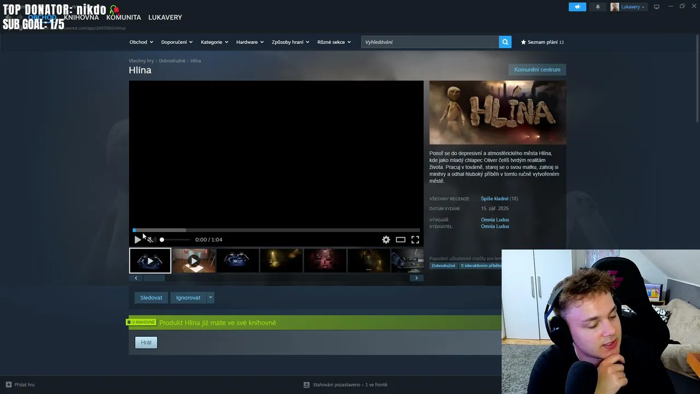Click Hrát to launch the game
The width and height of the screenshot is (700, 394).
click(146, 343)
